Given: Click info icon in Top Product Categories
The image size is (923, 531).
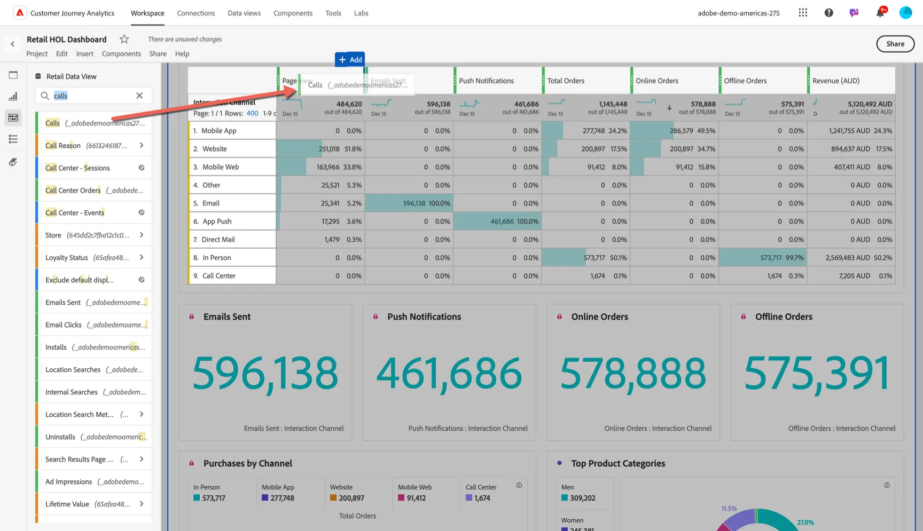Looking at the screenshot, I should [887, 485].
